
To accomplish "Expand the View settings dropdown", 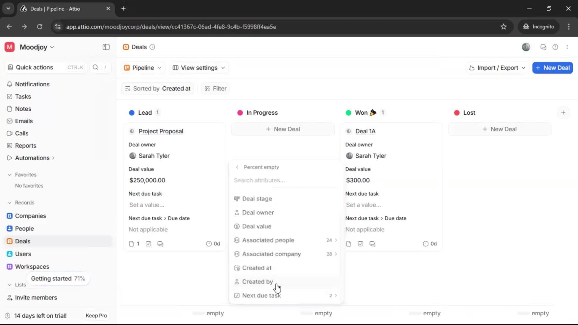I will (x=198, y=68).
